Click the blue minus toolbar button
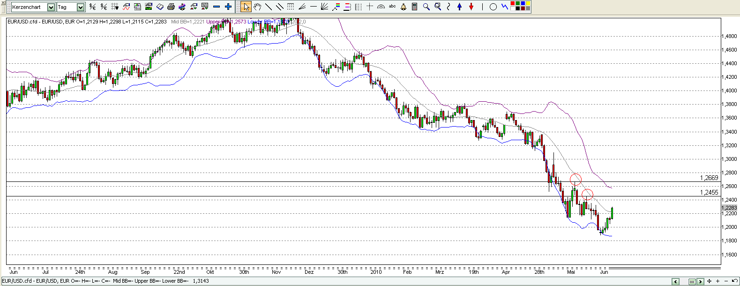Screen dimensions: 740x286 click(x=217, y=7)
